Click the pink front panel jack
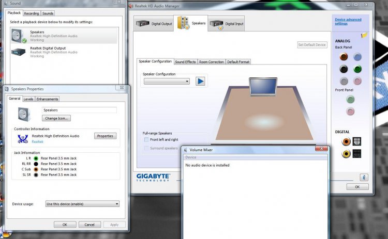 (350, 111)
